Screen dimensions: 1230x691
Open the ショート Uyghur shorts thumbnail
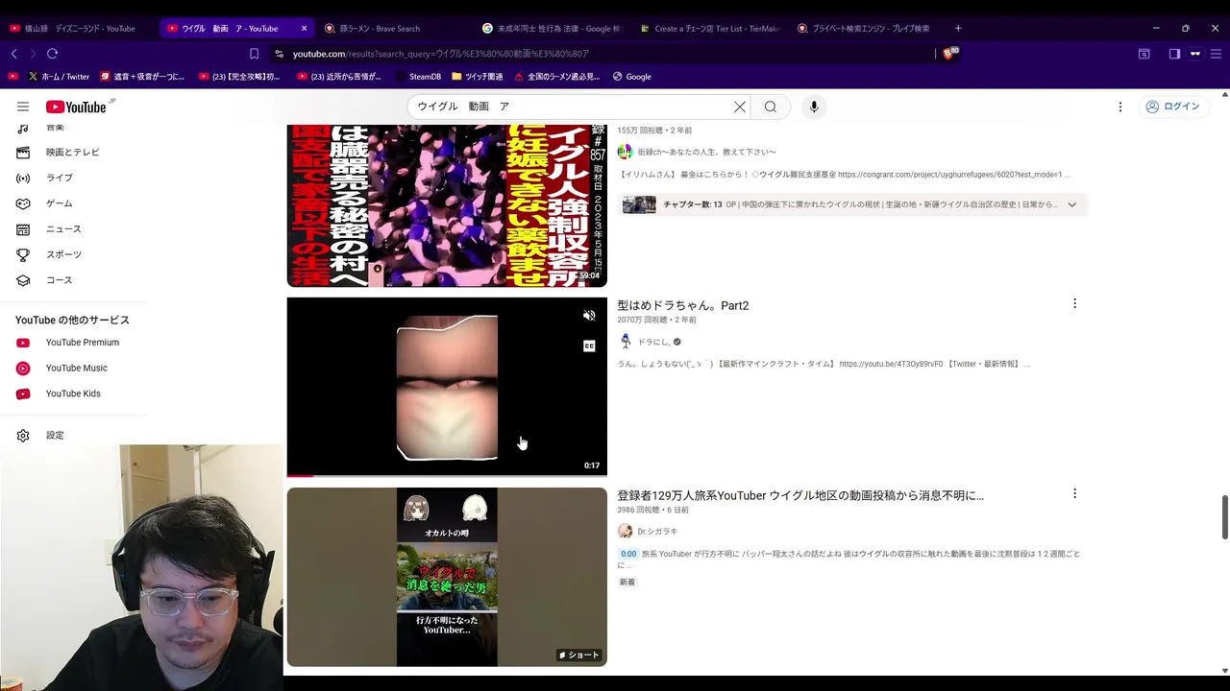pyautogui.click(x=447, y=577)
